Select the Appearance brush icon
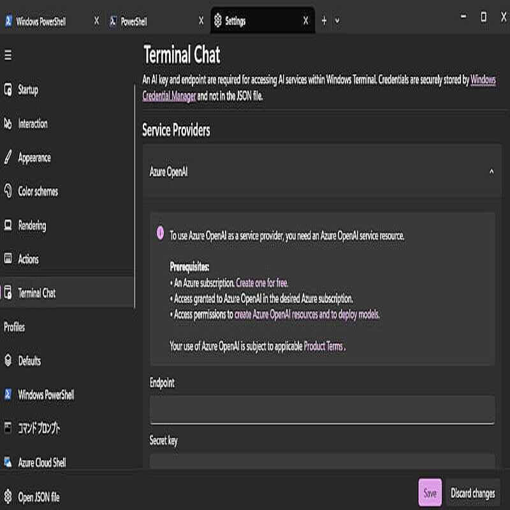510x510 pixels. coord(8,157)
